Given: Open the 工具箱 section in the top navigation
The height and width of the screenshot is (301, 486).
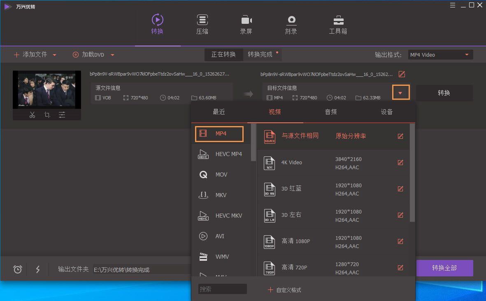Looking at the screenshot, I should 338,23.
